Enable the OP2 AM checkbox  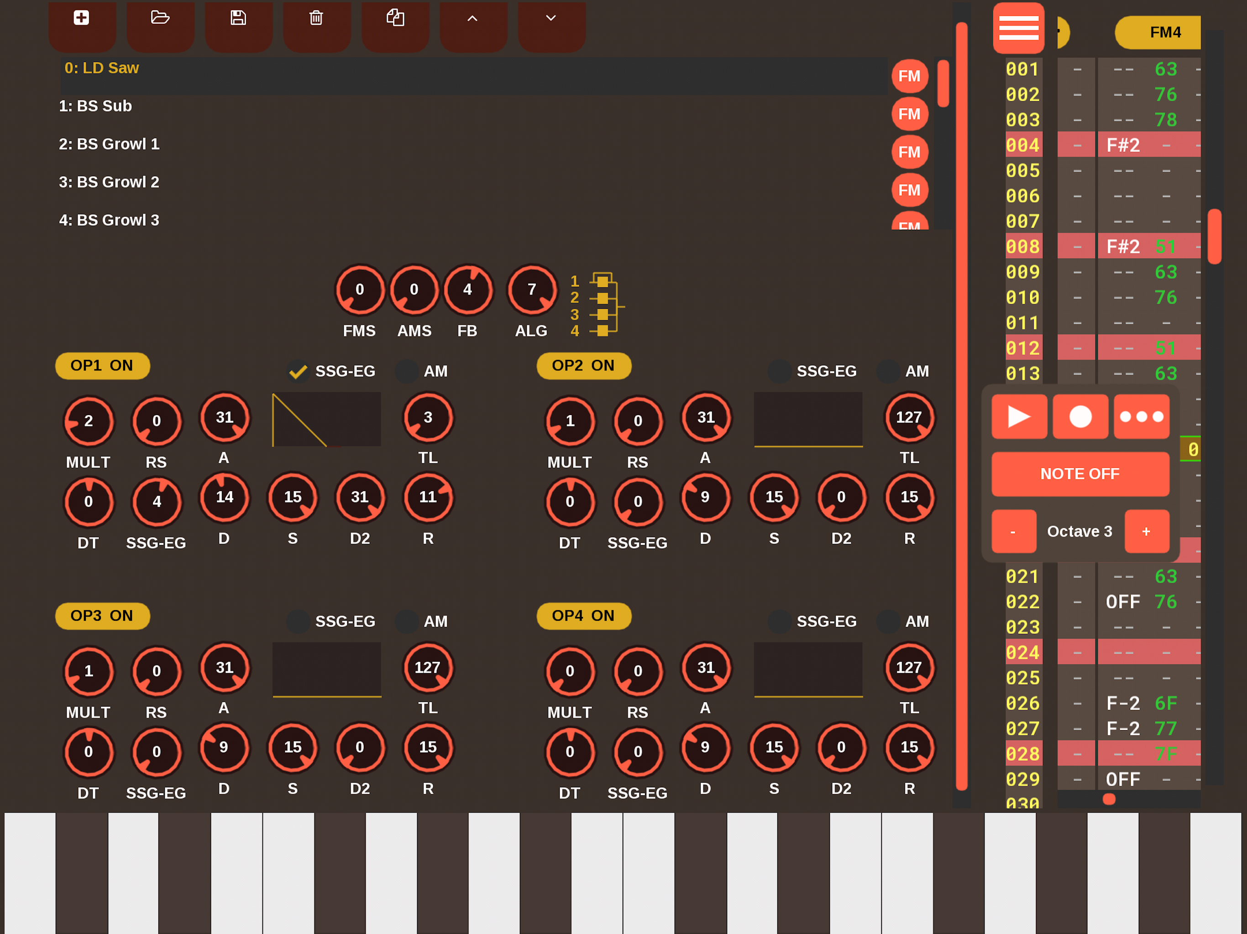(x=888, y=371)
